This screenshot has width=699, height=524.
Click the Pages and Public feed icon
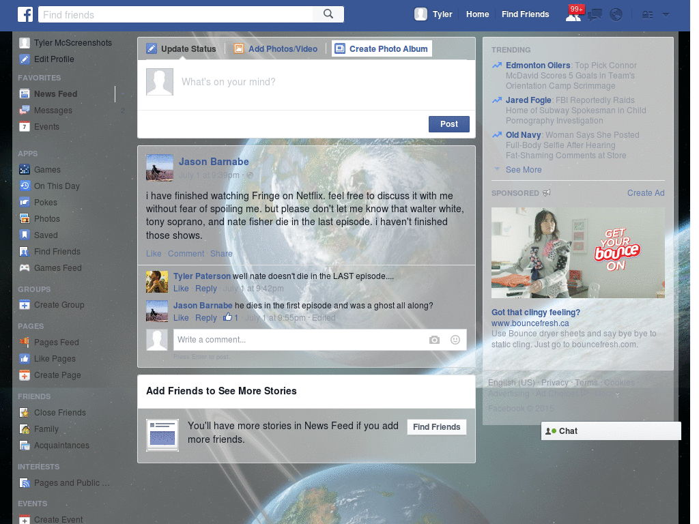pyautogui.click(x=25, y=482)
